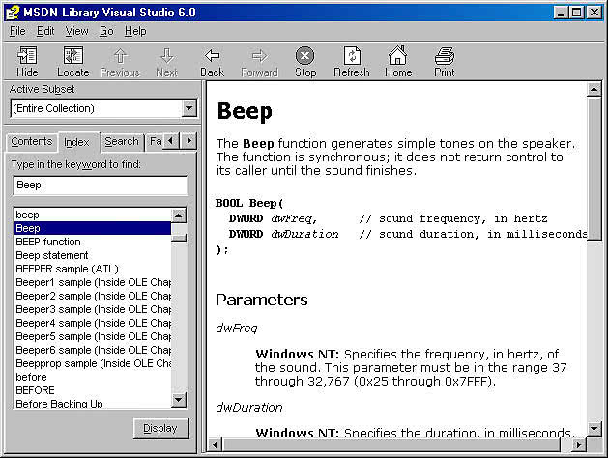Image resolution: width=608 pixels, height=458 pixels.
Task: Minimize the MSDN Library window
Action: 561,13
